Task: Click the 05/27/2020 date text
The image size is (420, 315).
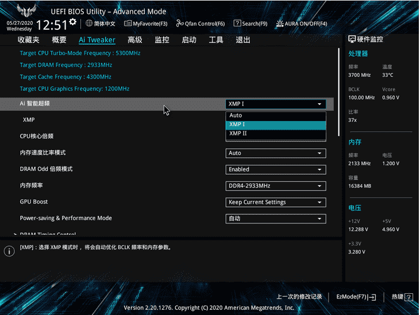Action: tap(20, 23)
